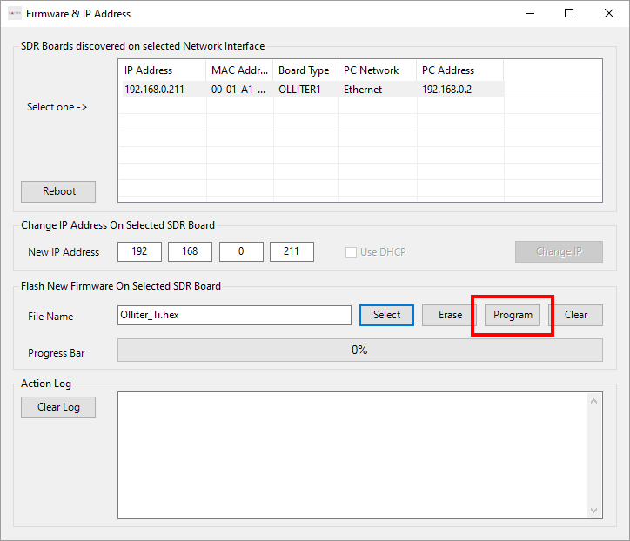Click the Clear button beside Program
The width and height of the screenshot is (630, 541).
575,315
